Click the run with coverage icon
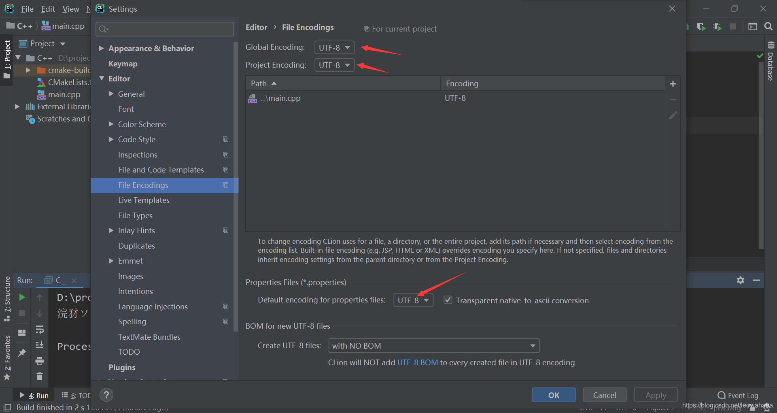 pyautogui.click(x=701, y=27)
